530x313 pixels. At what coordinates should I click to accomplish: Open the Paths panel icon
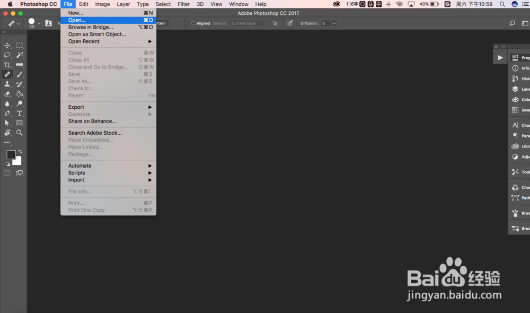pyautogui.click(x=515, y=197)
